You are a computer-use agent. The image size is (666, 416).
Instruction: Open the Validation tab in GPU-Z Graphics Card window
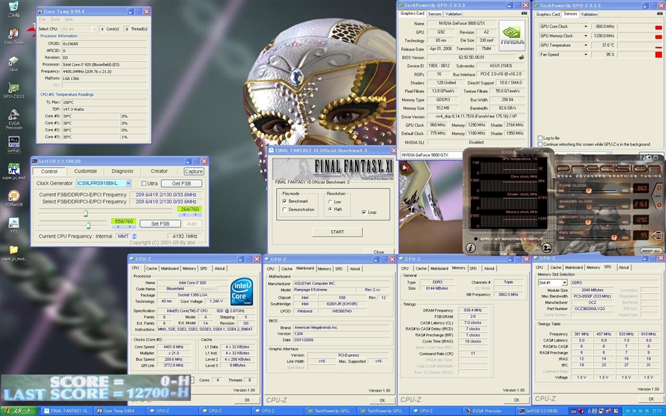click(453, 14)
